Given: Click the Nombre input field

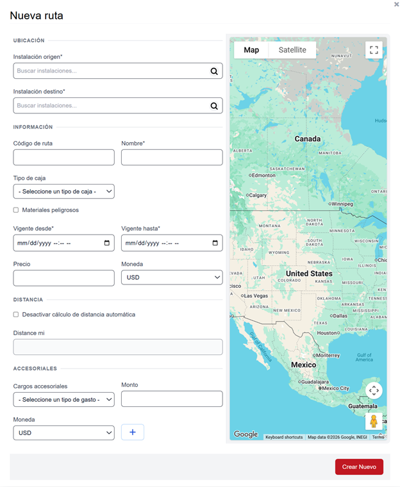Looking at the screenshot, I should 172,157.
